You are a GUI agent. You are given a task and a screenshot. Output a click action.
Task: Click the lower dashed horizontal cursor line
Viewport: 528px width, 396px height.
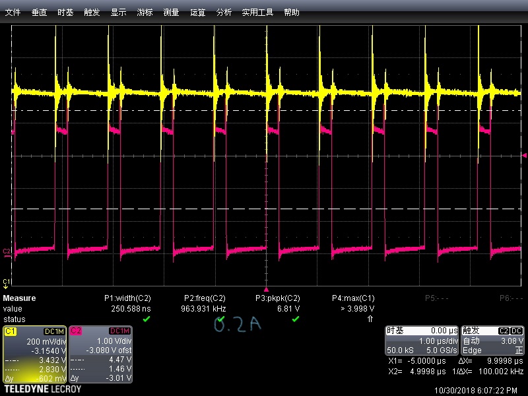pyautogui.click(x=267, y=209)
